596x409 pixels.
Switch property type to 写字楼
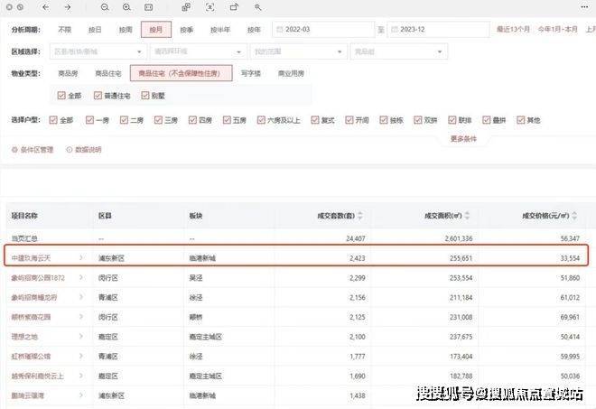tap(252, 73)
